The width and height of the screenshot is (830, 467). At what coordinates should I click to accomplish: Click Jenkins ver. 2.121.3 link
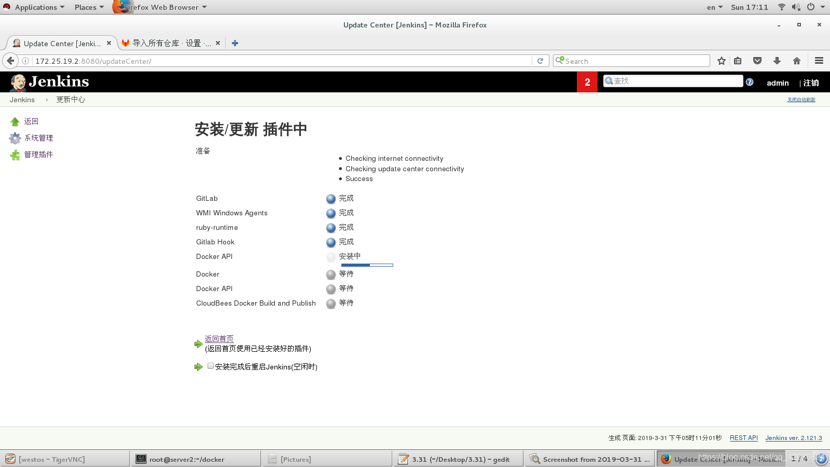pyautogui.click(x=794, y=438)
